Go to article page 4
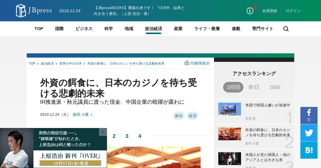The image size is (321, 168). tap(140, 136)
